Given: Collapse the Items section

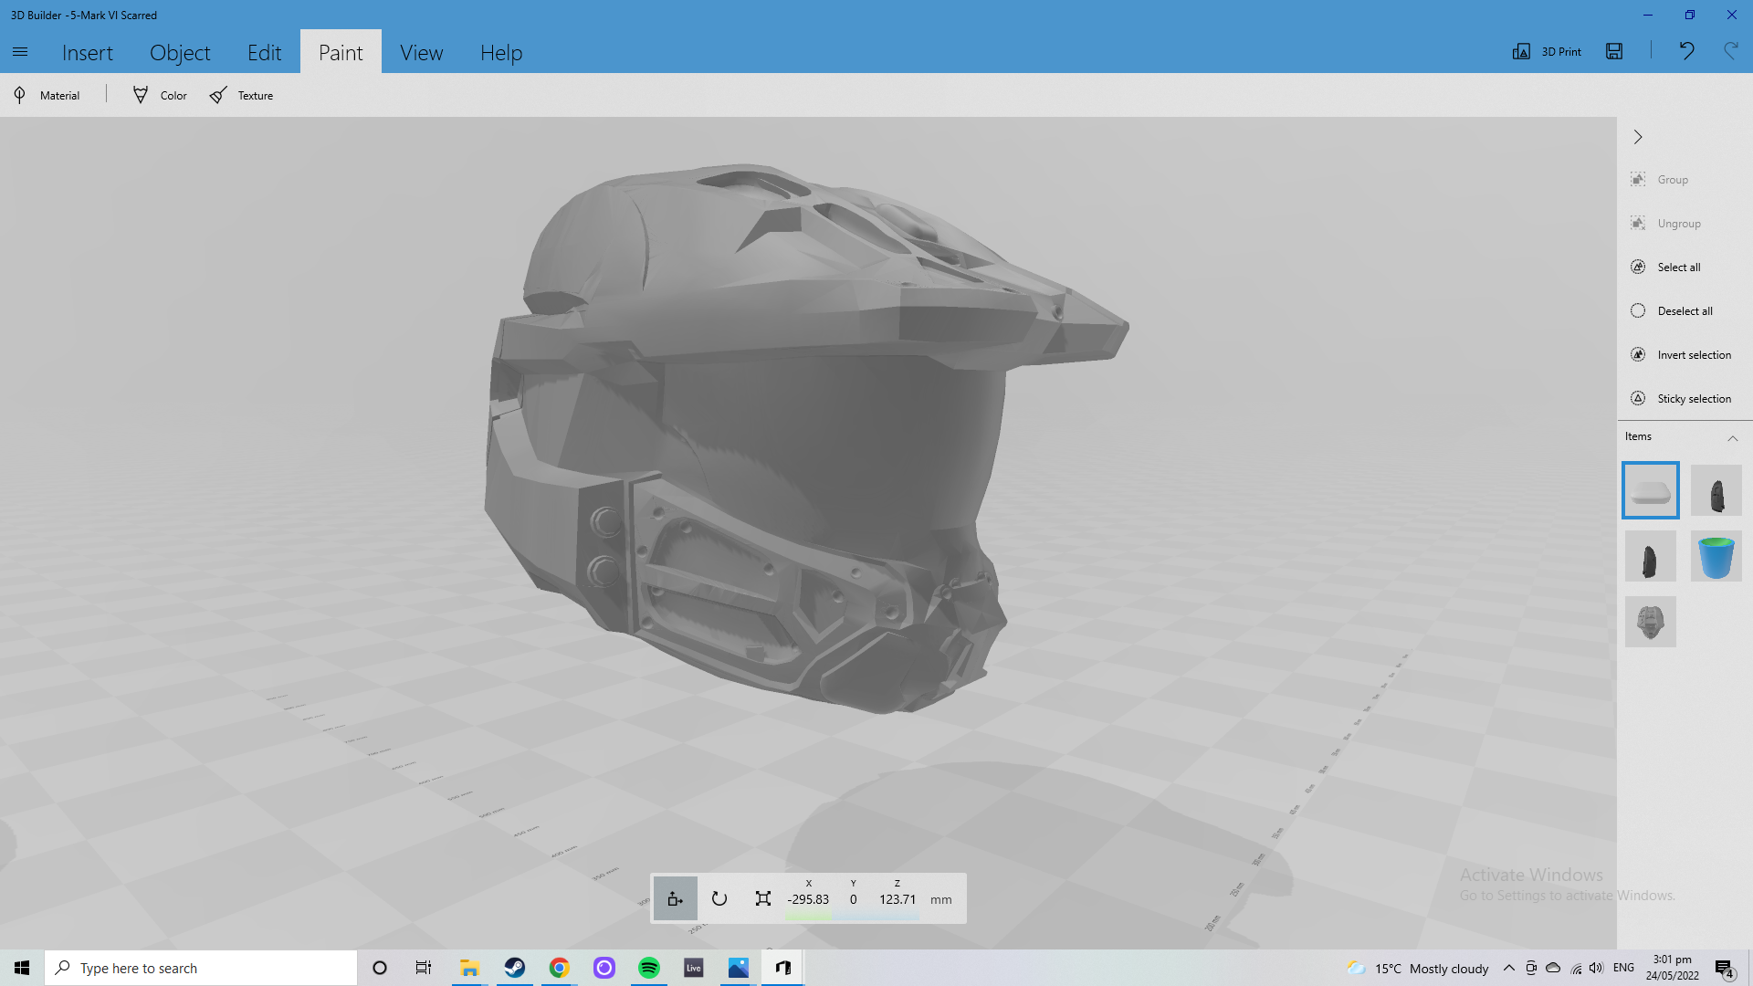Looking at the screenshot, I should (x=1732, y=438).
